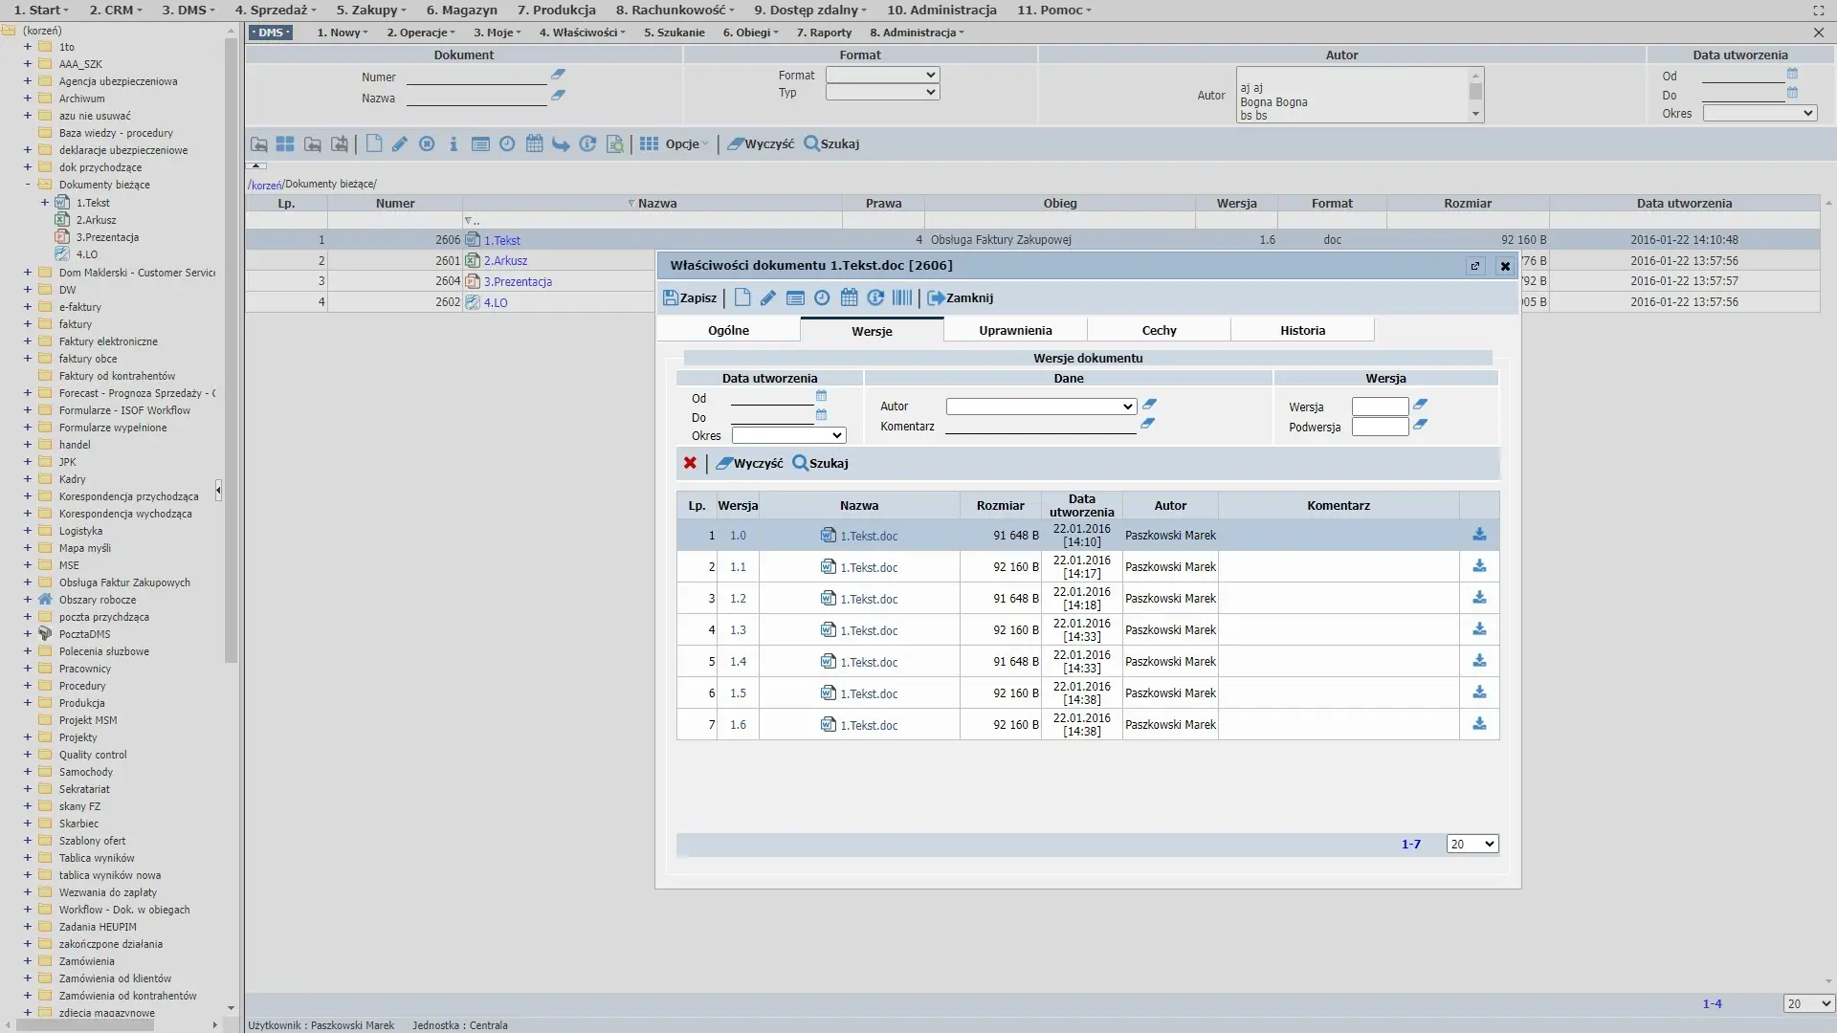Switch to the Uprawnienia tab
The height and width of the screenshot is (1033, 1837).
[1015, 330]
